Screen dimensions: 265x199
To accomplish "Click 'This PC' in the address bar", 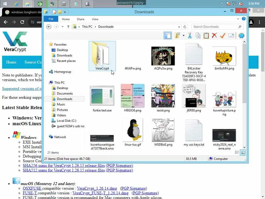I will pyautogui.click(x=87, y=27).
